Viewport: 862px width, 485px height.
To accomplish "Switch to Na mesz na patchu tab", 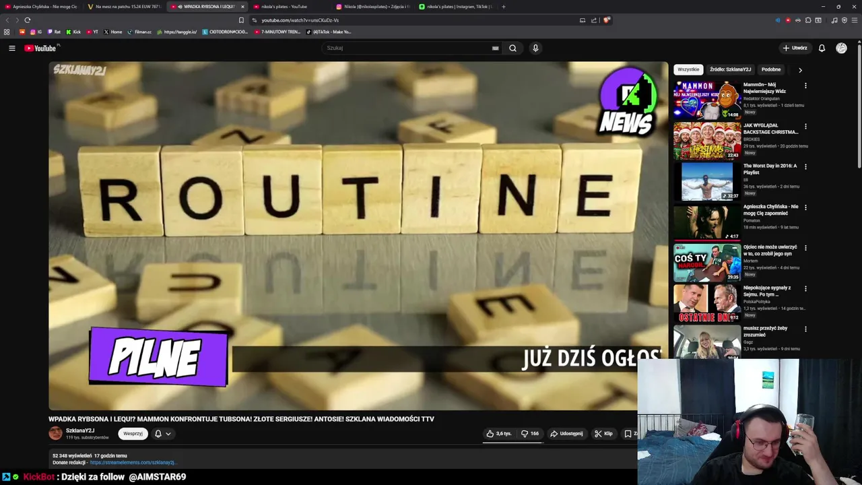I will coord(125,7).
